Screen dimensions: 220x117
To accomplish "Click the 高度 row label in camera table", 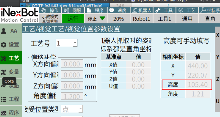I will pyautogui.click(x=173, y=85).
